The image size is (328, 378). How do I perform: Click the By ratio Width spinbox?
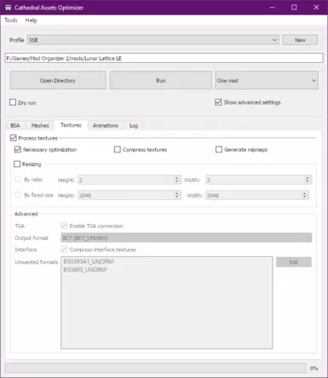tap(258, 180)
